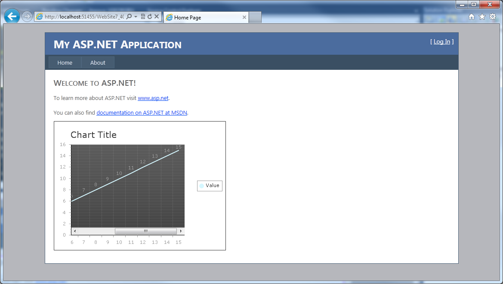Select the Home Page browser tab
503x284 pixels.
pos(205,17)
